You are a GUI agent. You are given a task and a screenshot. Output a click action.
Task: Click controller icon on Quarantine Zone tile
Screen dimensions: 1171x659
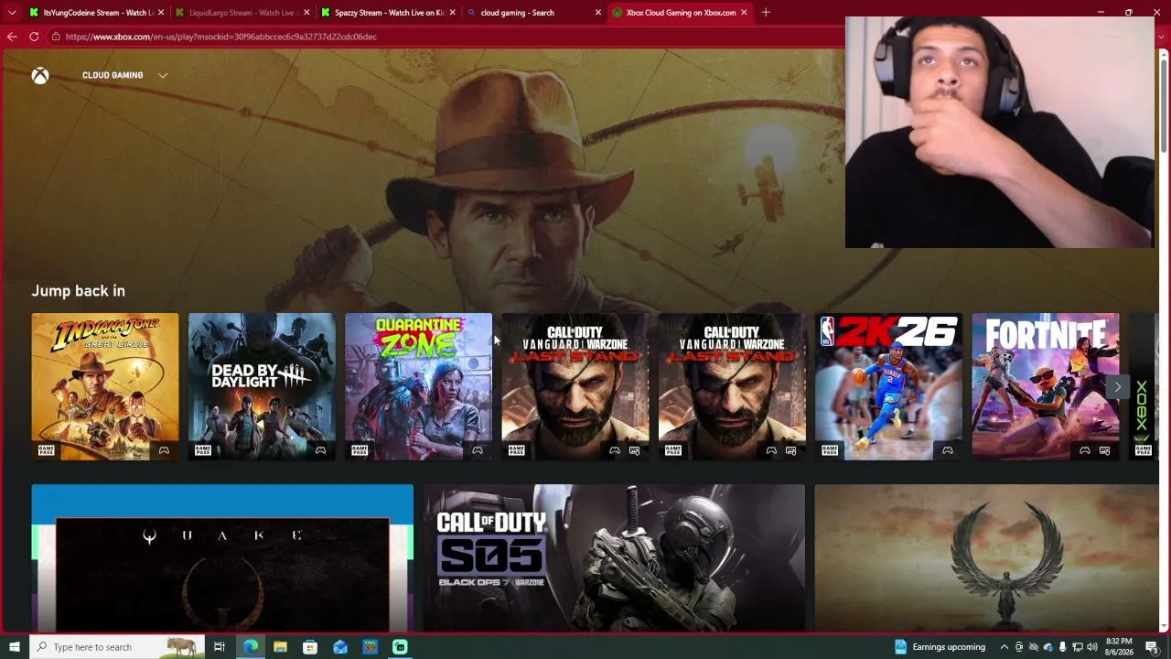pos(477,450)
